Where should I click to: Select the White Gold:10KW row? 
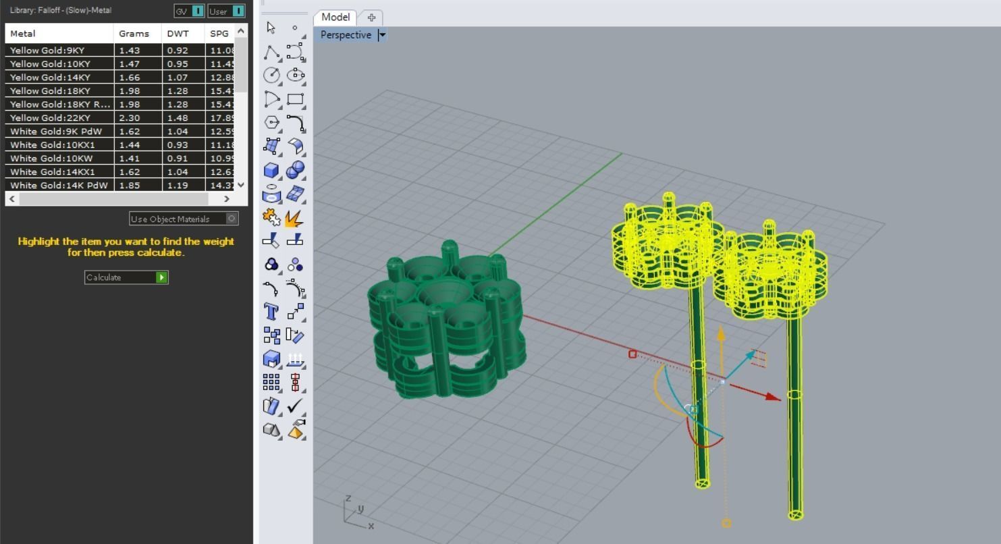click(120, 158)
